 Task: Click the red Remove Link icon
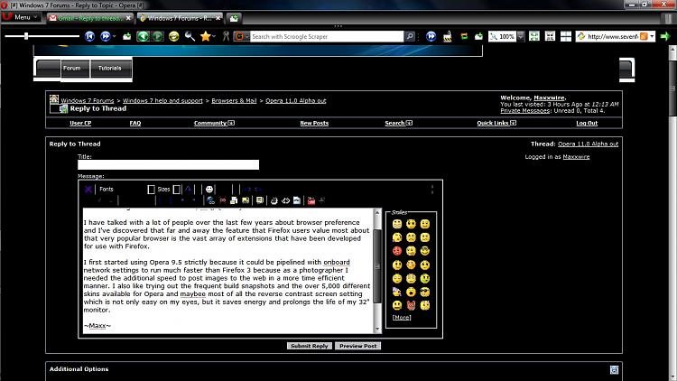tap(222, 200)
